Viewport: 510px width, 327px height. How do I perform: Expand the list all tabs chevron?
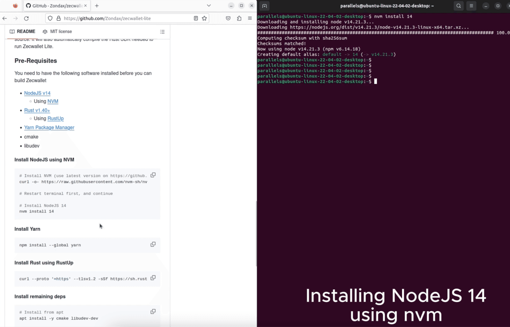[x=209, y=6]
